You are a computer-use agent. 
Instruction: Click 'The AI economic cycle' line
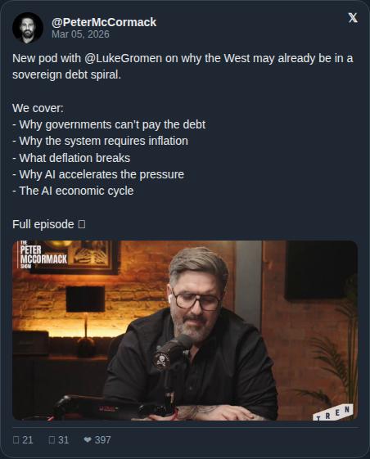tap(73, 191)
